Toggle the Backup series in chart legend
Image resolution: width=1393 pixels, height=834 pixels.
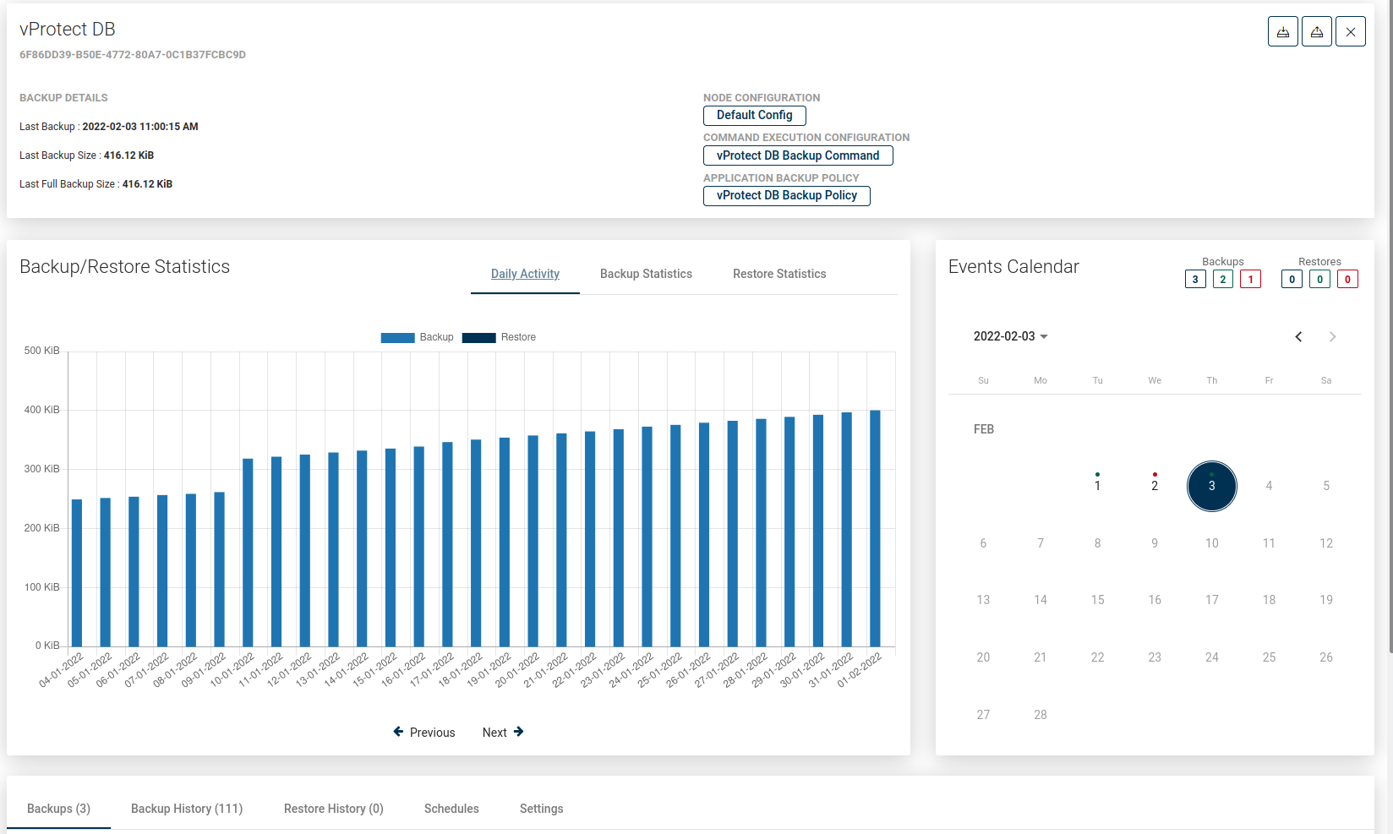coord(417,337)
